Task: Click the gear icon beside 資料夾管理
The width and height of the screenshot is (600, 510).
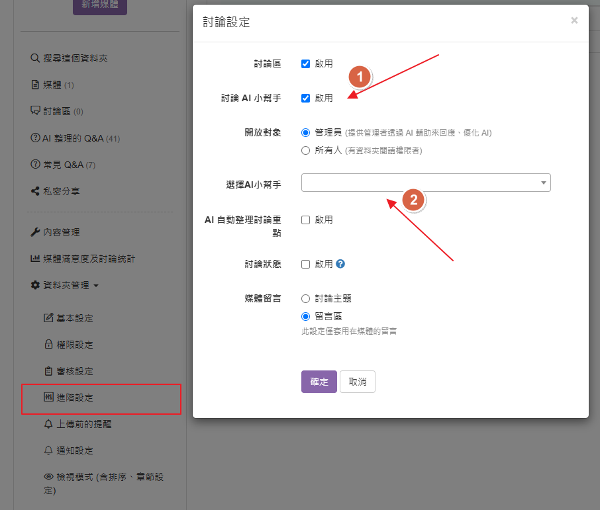Action: click(35, 285)
